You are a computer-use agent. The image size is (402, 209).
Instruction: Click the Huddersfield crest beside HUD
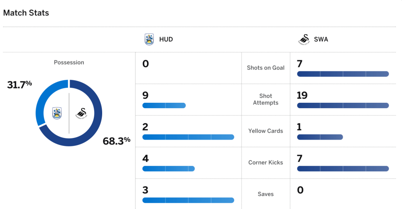click(149, 39)
